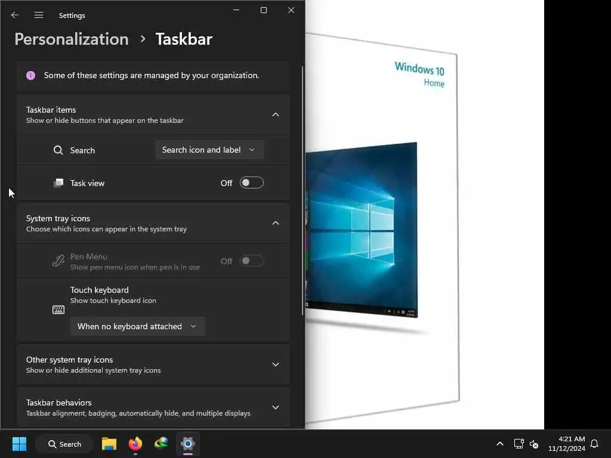Click the Pen Menu icon
This screenshot has width=611, height=458.
[x=58, y=261]
